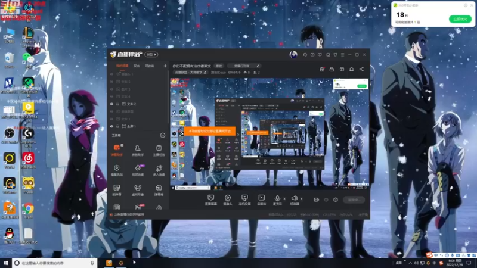
Task: Toggle visibility of 文本 5 layer
Action: 111,82
